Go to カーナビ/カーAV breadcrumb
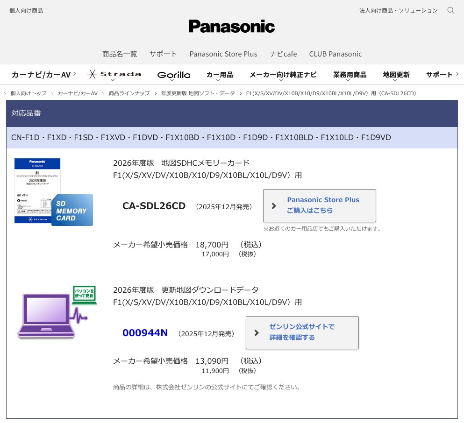 point(78,93)
